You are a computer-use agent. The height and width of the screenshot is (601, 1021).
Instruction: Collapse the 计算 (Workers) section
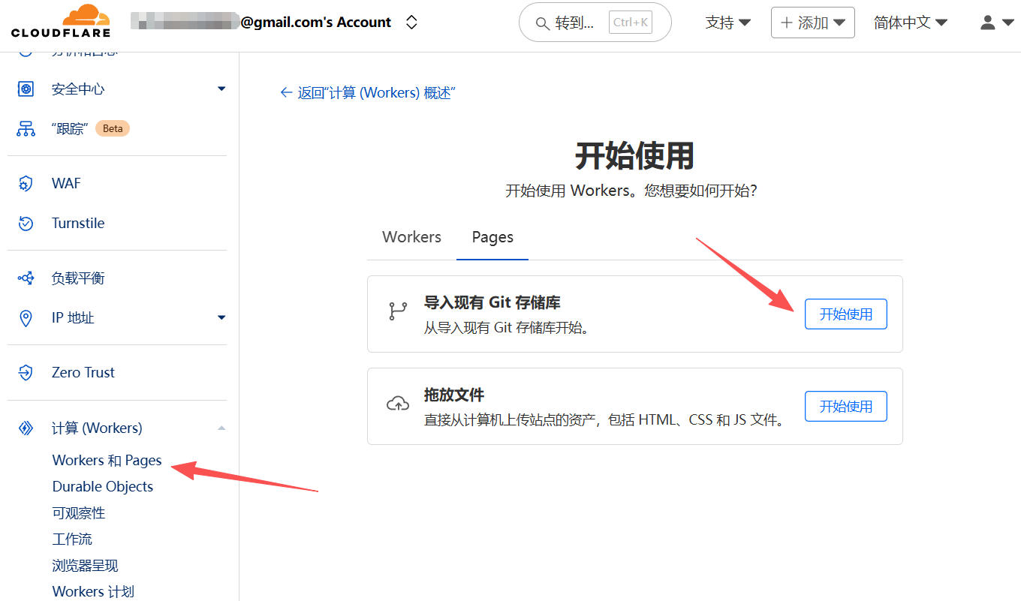point(221,428)
